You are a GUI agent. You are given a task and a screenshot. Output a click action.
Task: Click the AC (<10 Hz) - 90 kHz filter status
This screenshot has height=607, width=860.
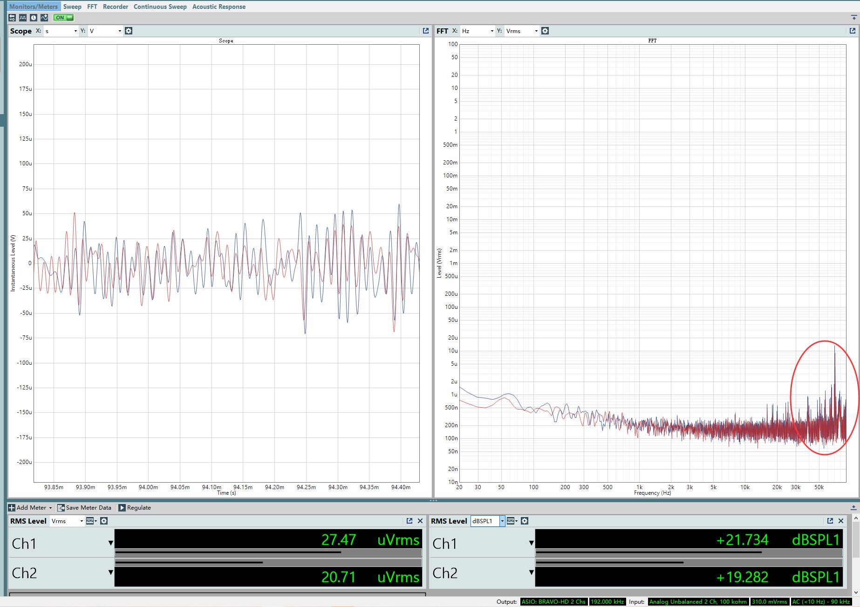[x=821, y=601]
